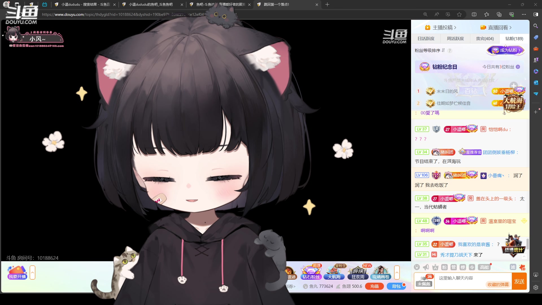Click the 管 management chat icon
The height and width of the screenshot is (305, 542).
pos(454,267)
